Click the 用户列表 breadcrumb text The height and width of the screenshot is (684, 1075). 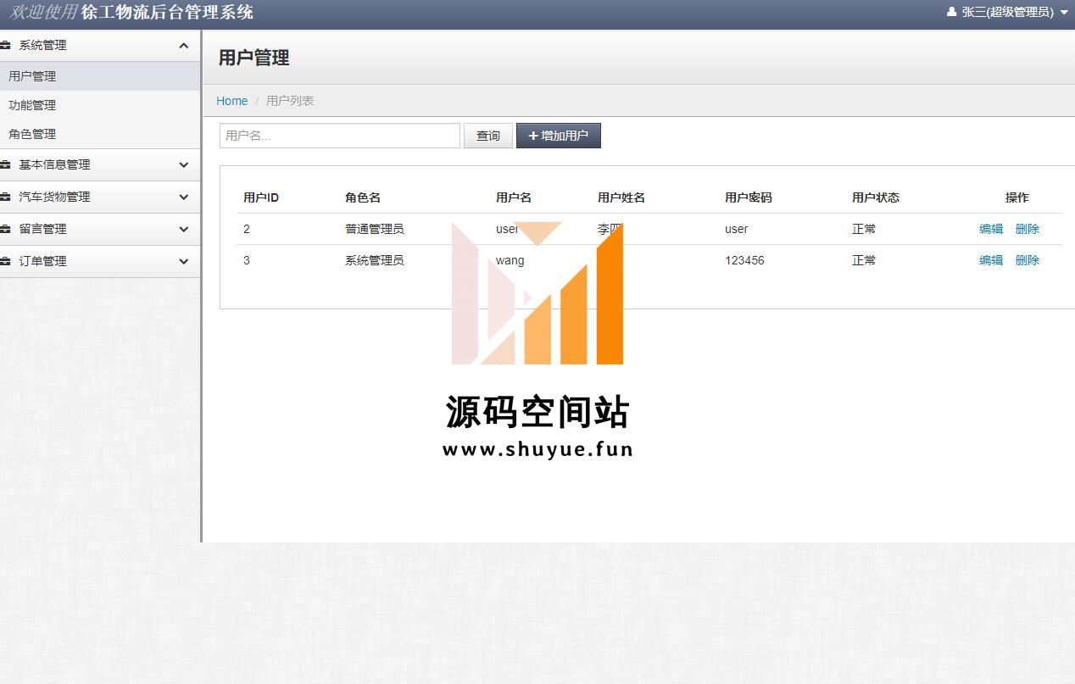tap(290, 101)
